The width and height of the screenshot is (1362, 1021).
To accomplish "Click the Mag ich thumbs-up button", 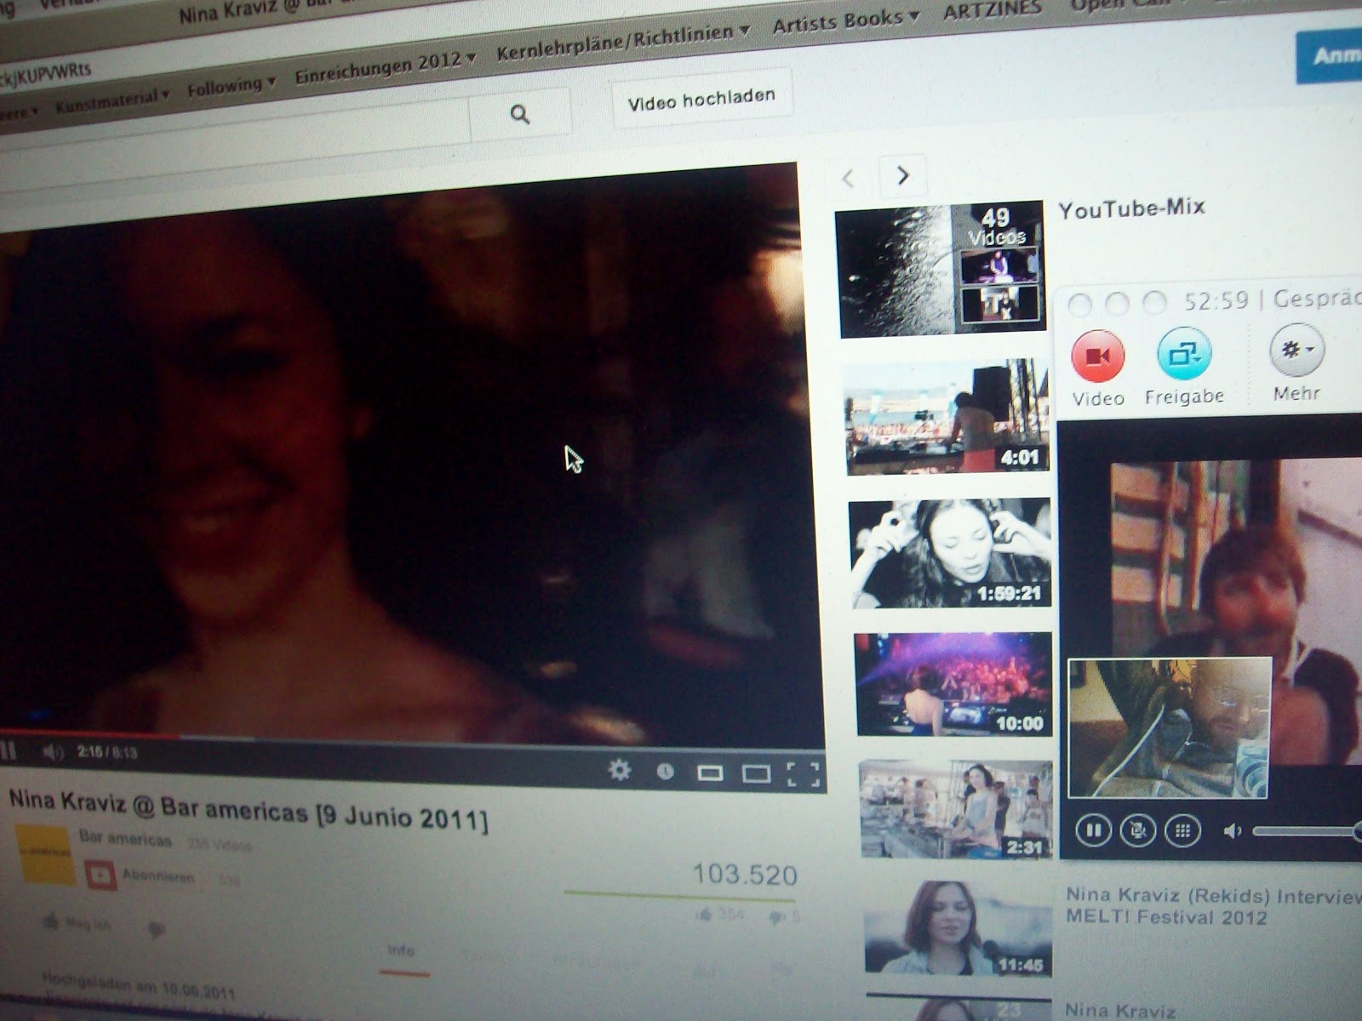I will (75, 923).
